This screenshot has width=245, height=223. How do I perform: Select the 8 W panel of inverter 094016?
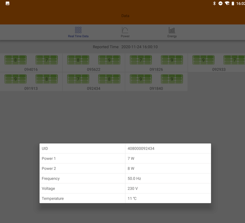(16, 60)
